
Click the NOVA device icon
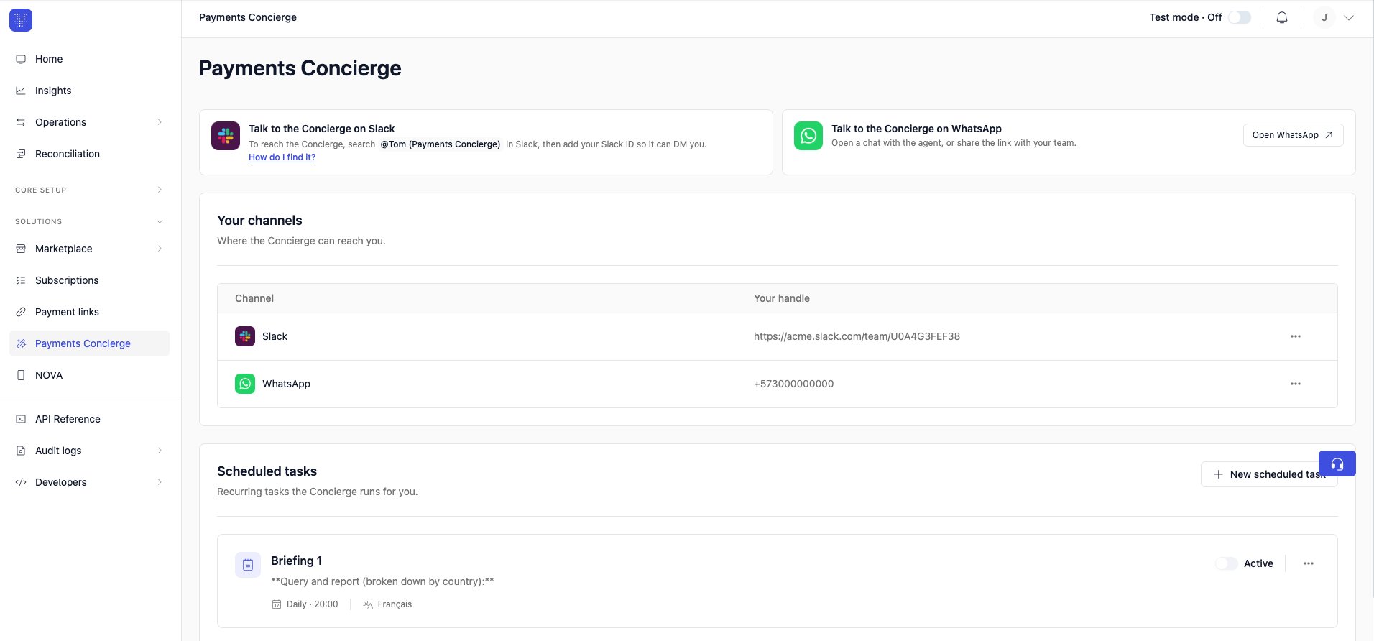21,375
